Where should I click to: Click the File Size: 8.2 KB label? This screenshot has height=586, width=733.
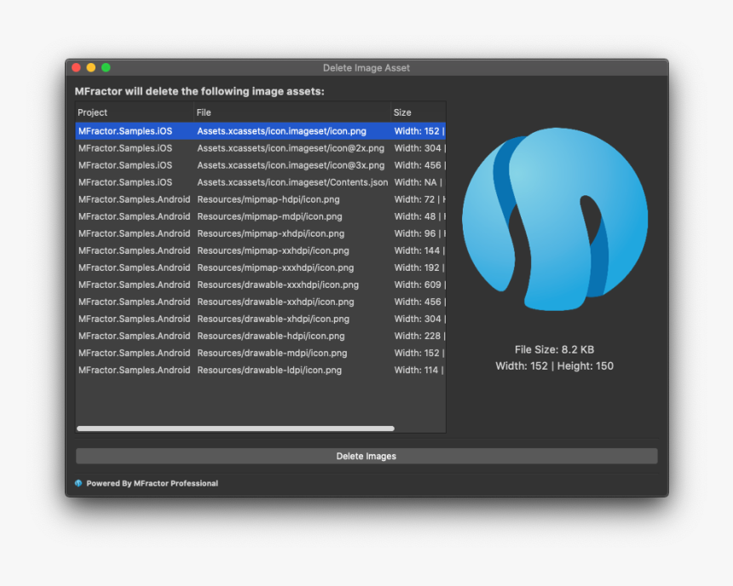tap(554, 349)
